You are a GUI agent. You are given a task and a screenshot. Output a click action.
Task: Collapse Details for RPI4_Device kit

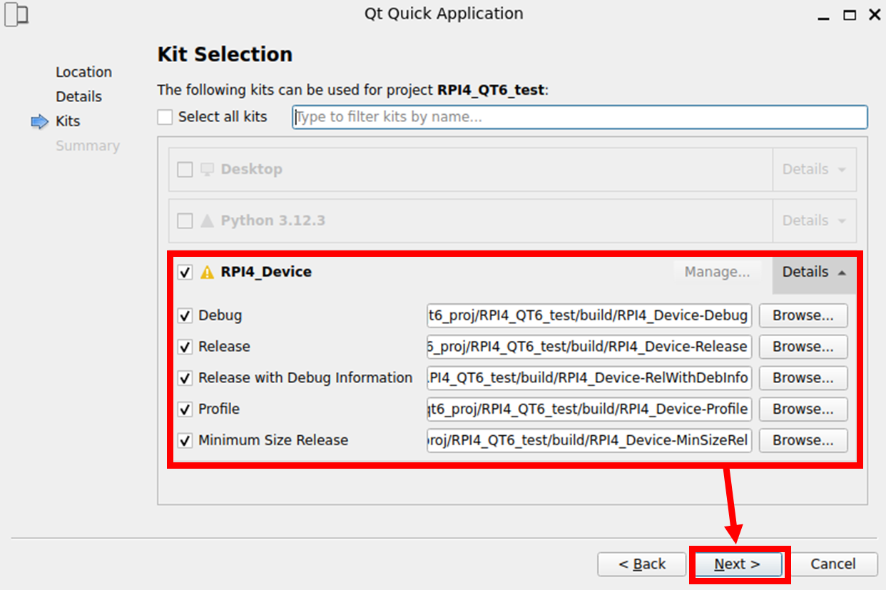(814, 272)
